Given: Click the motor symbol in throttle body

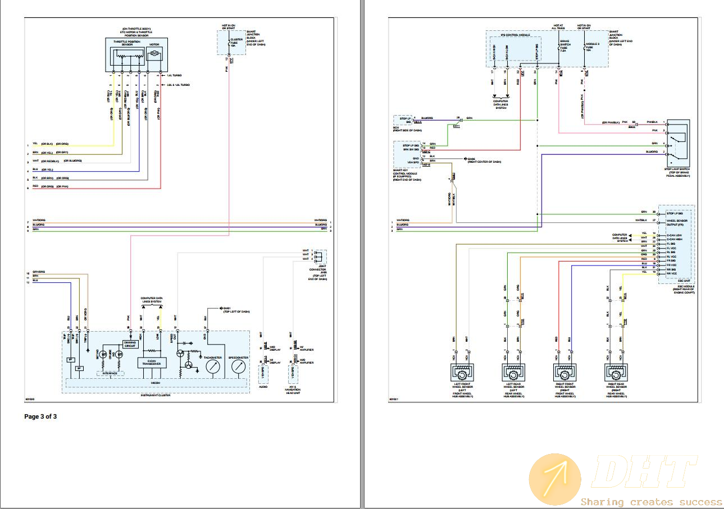Looking at the screenshot, I should [x=153, y=54].
